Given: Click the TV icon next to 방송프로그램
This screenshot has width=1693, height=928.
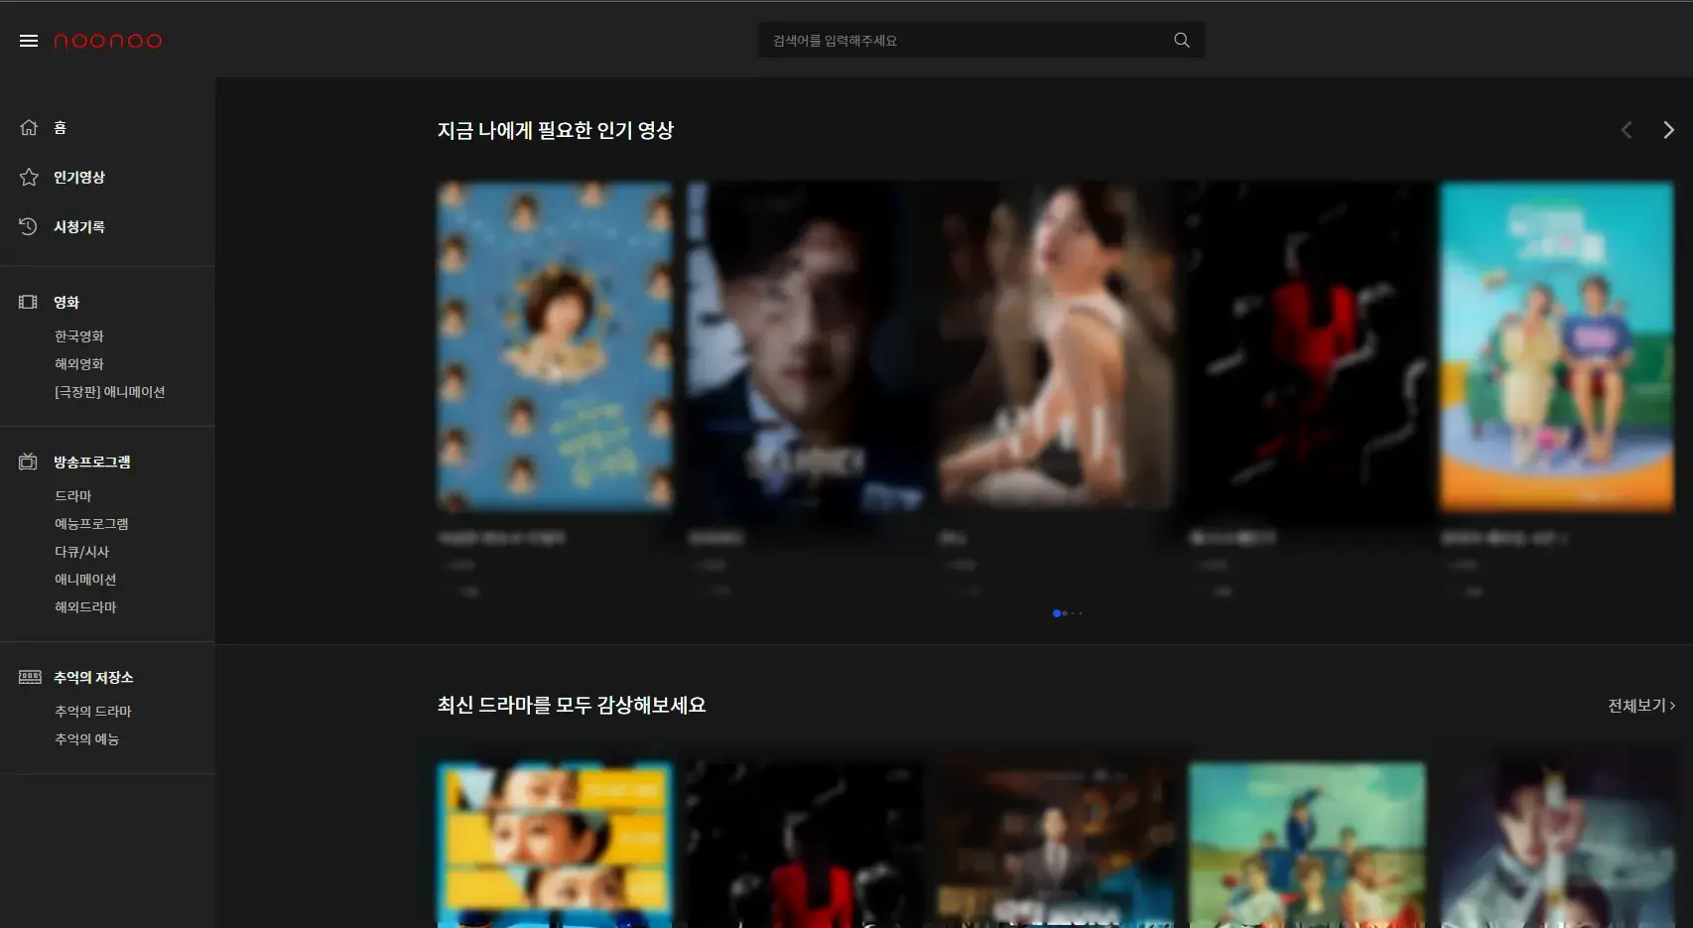Looking at the screenshot, I should click(29, 462).
